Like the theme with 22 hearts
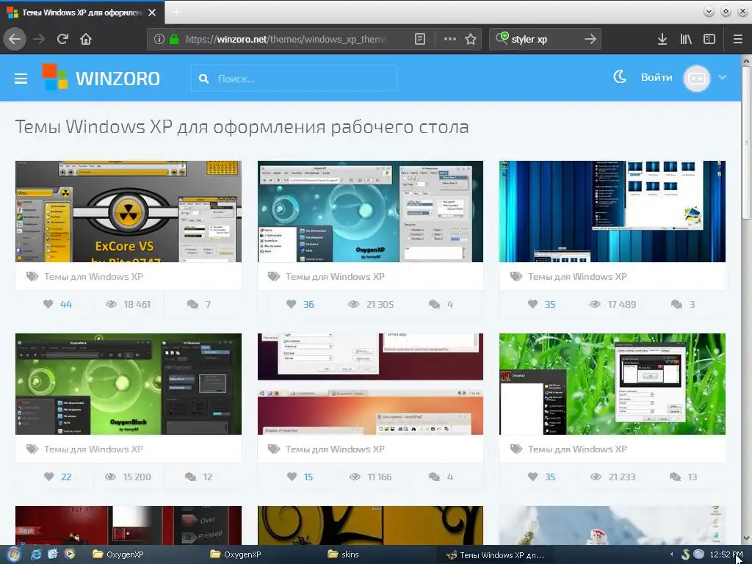 point(48,477)
